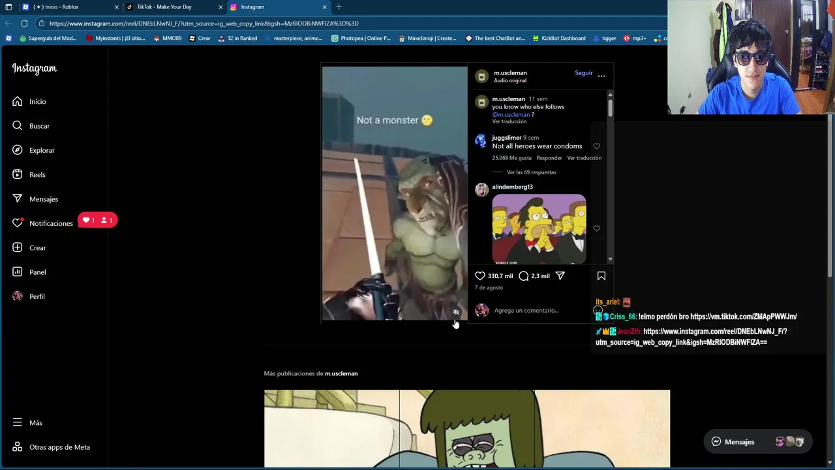Open the Audio original link
This screenshot has width=835, height=470.
click(510, 80)
